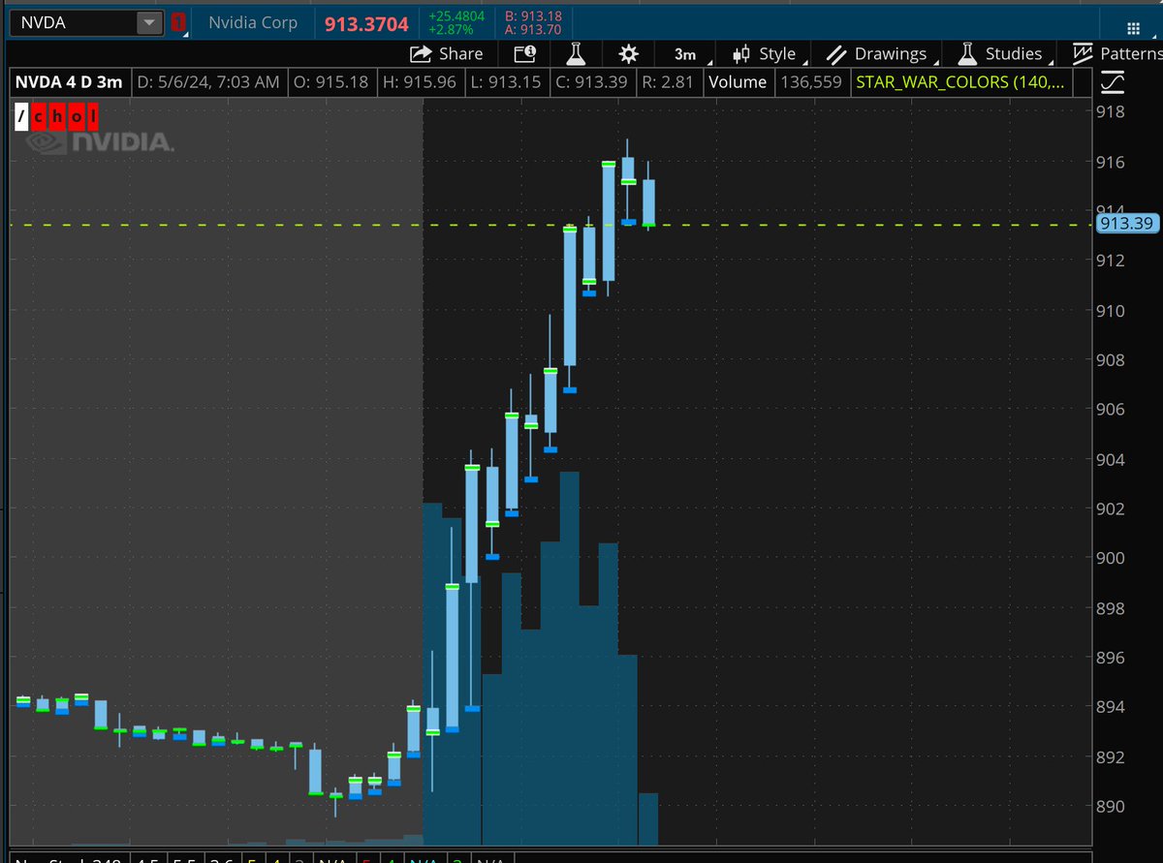Screen dimensions: 1163x863
Task: Click the close value C: 913.39
Action: (x=590, y=82)
